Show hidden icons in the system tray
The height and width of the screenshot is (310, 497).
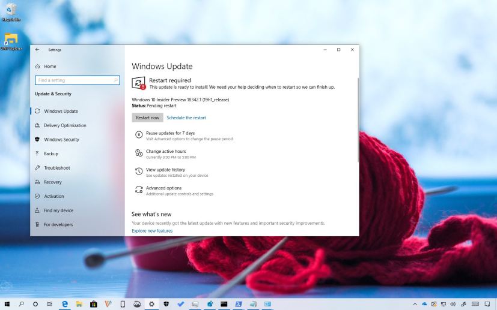click(414, 304)
